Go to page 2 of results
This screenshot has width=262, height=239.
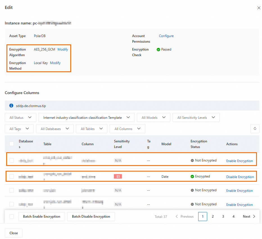point(213,217)
